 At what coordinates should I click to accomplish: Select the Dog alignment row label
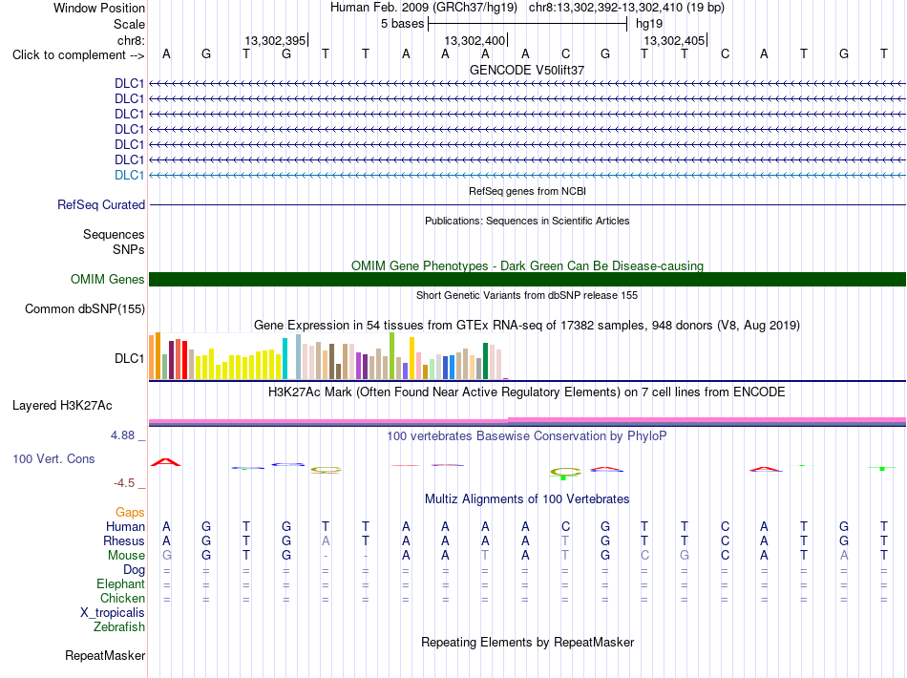click(134, 570)
